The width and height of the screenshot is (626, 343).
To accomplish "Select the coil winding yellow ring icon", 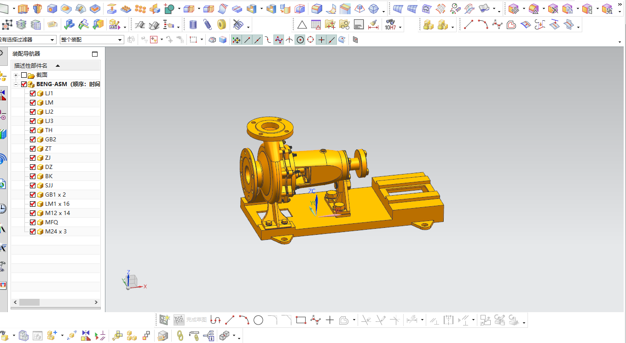I will pos(222,25).
